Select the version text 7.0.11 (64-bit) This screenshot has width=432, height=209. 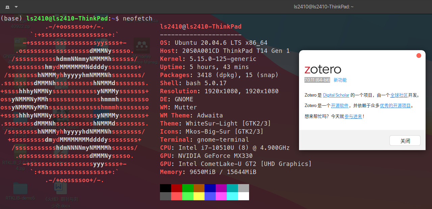point(317,80)
